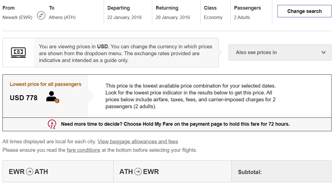The image size is (334, 185).
Task: Open View baggage allowances and fees link
Action: click(138, 142)
